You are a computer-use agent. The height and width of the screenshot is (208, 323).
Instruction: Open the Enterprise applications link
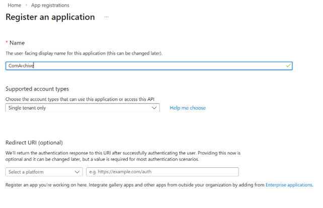point(289,185)
